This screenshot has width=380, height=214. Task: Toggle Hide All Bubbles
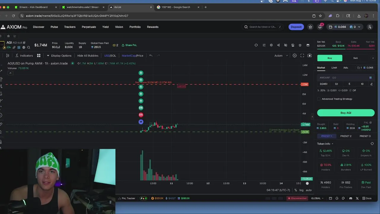pyautogui.click(x=88, y=56)
